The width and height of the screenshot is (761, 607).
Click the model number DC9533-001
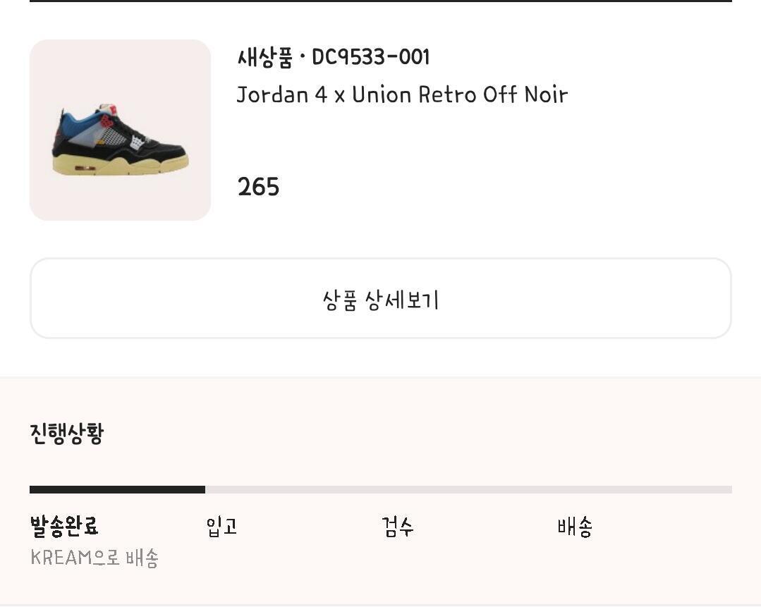click(370, 57)
